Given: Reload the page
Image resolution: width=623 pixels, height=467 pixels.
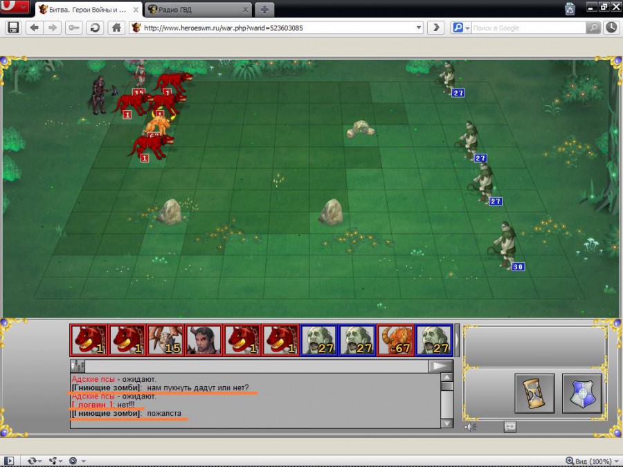Looking at the screenshot, I should [95, 28].
